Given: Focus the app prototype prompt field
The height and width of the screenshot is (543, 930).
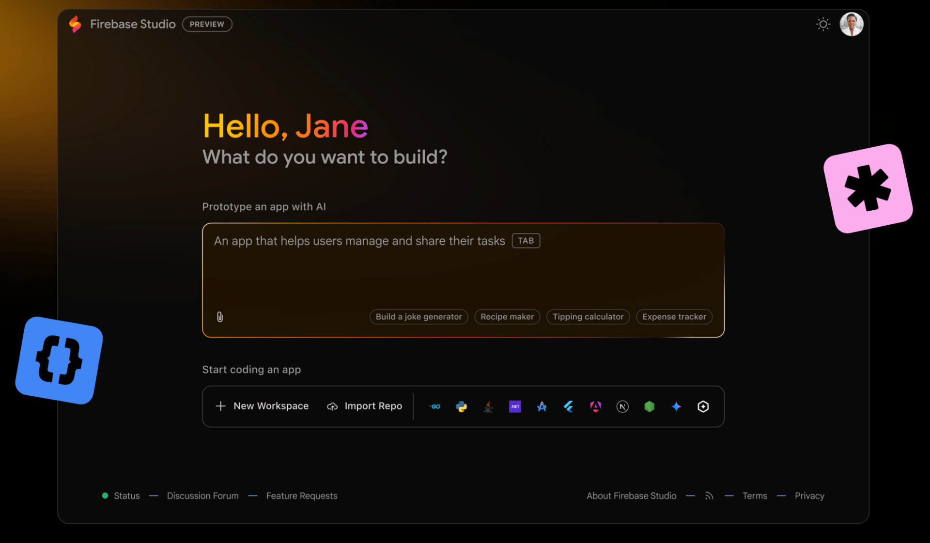Looking at the screenshot, I should point(463,271).
